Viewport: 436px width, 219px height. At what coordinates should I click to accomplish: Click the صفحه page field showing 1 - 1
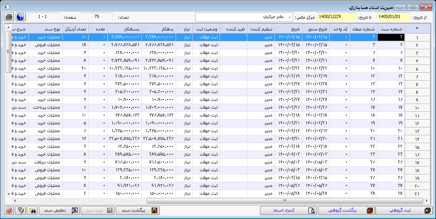click(43, 17)
